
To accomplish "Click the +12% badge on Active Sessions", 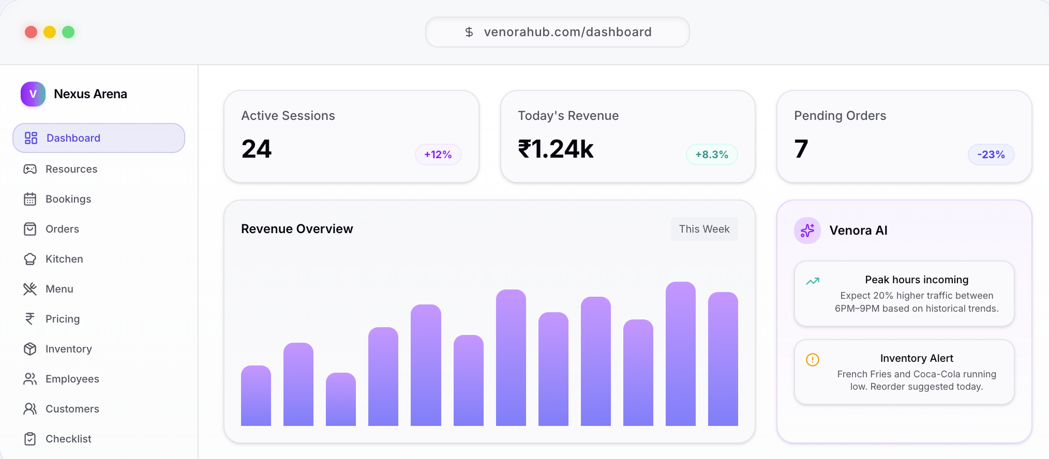I will coord(438,155).
